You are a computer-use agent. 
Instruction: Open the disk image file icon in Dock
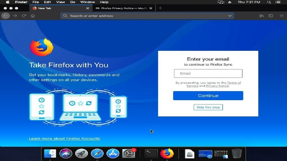pyautogui.click(x=189, y=153)
